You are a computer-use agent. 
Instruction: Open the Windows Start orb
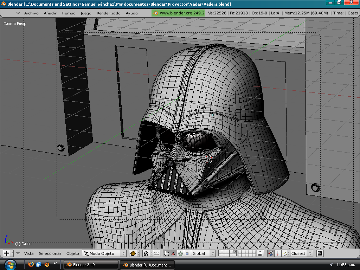pyautogui.click(x=10, y=265)
